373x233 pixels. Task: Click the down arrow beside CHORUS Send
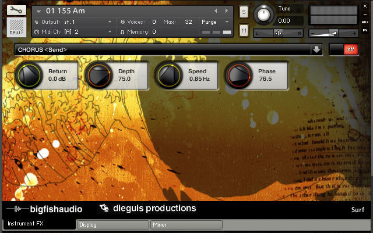tap(316, 49)
